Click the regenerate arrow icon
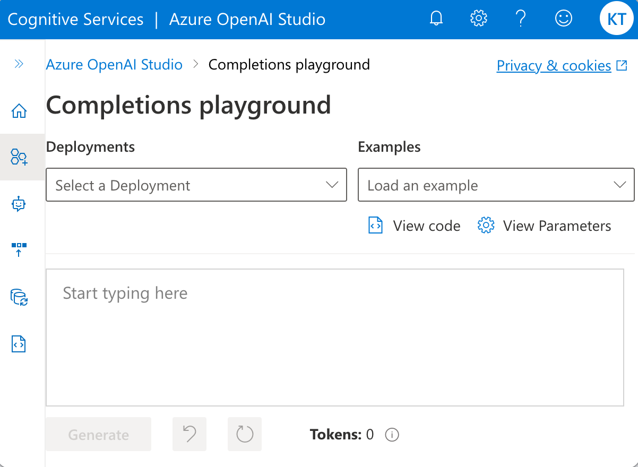This screenshot has width=638, height=467. tap(245, 434)
